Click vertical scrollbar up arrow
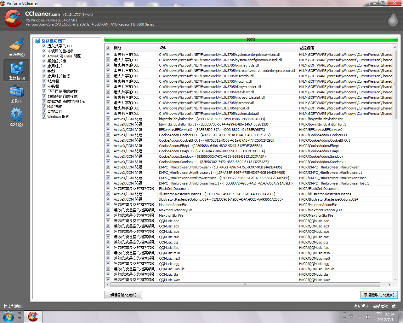403x323 pixels. pos(395,47)
